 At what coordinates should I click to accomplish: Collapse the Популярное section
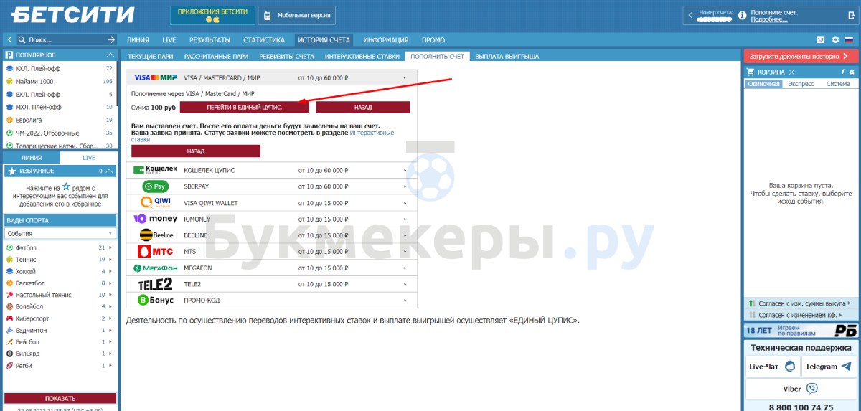pyautogui.click(x=110, y=55)
